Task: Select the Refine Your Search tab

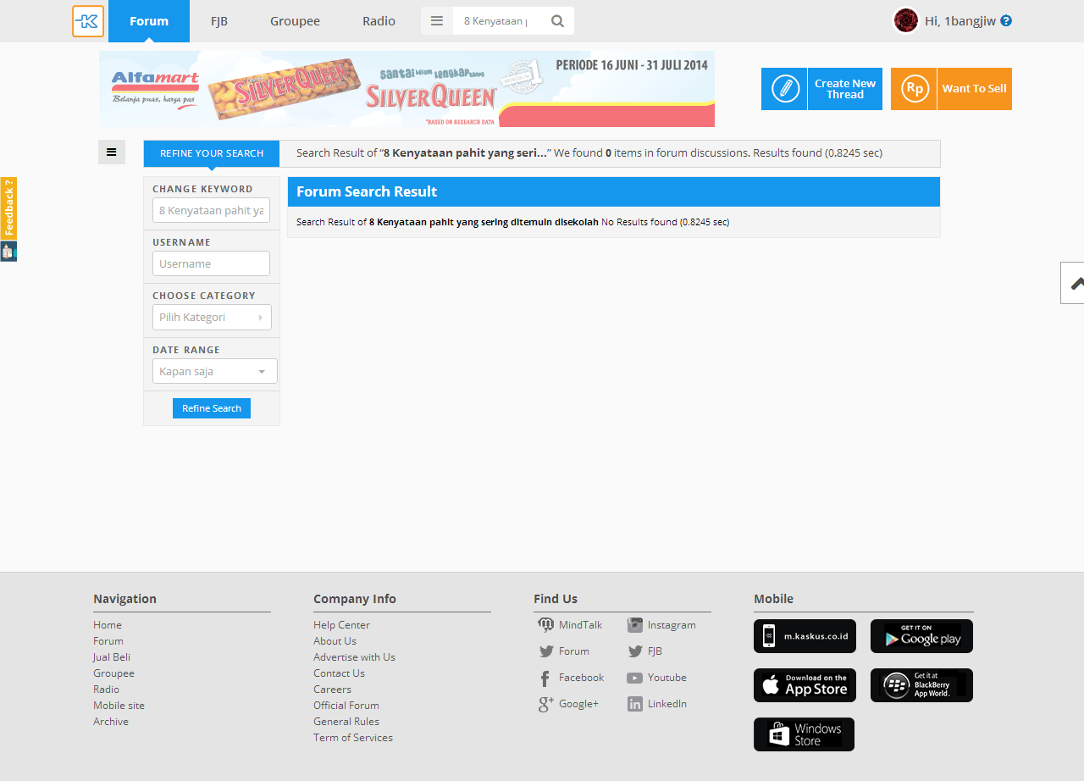Action: (212, 153)
